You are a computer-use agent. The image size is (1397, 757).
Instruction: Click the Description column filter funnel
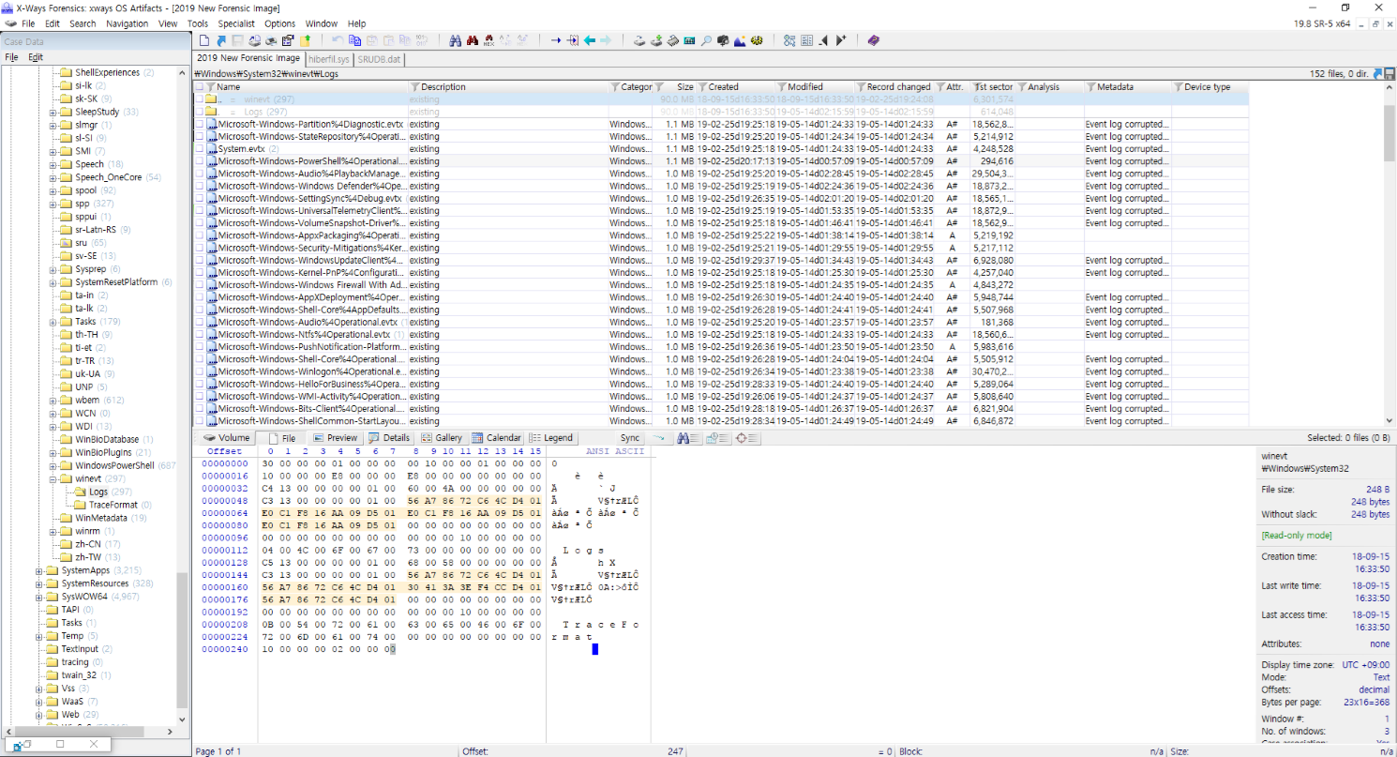[x=415, y=87]
